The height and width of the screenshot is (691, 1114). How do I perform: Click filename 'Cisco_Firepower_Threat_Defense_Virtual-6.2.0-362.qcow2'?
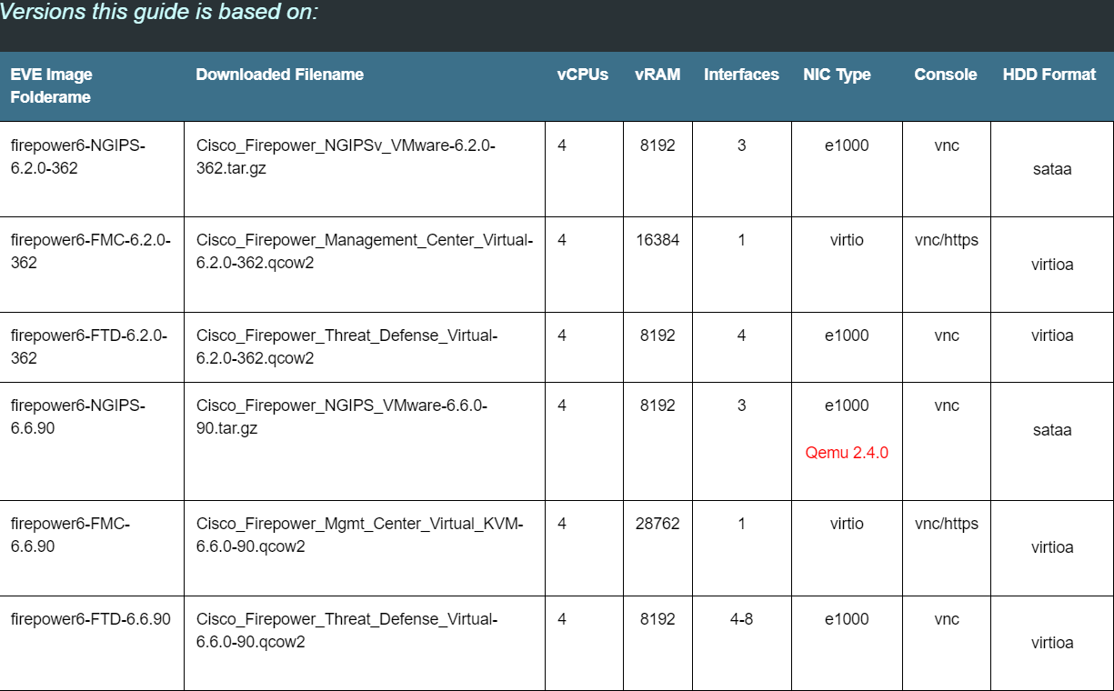tap(347, 346)
